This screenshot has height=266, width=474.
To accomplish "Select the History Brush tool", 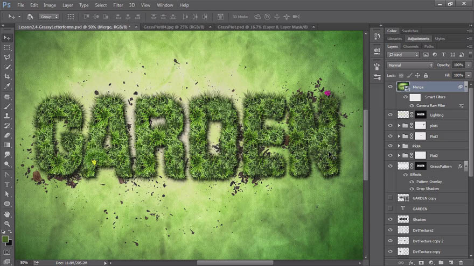I will coord(7,126).
